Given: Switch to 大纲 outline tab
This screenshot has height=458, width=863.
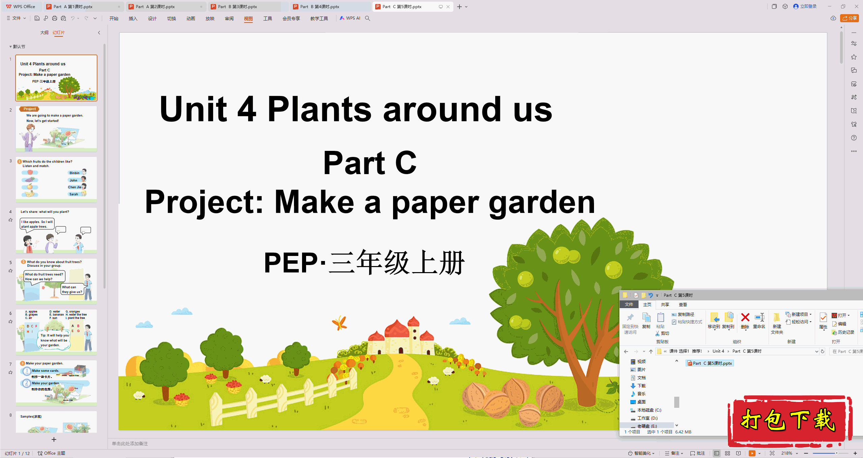Looking at the screenshot, I should [44, 33].
